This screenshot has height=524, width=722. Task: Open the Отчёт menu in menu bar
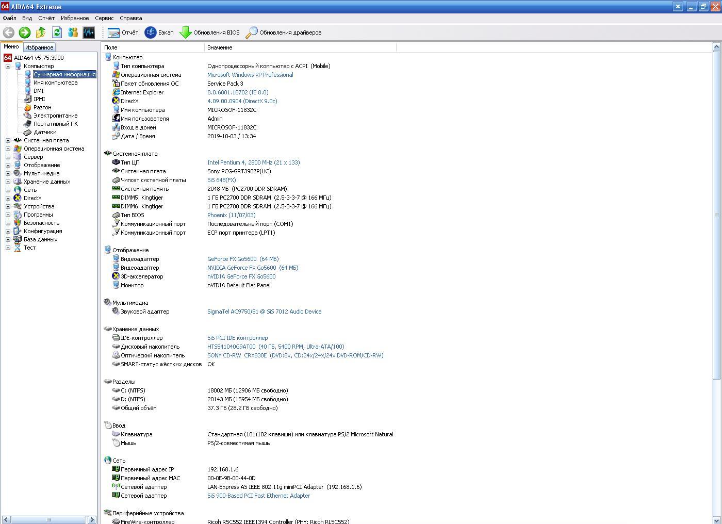tap(46, 18)
